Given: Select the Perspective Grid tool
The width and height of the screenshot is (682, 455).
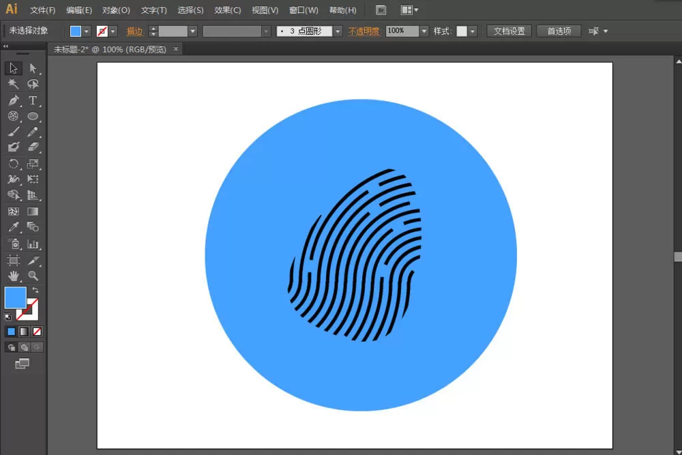Looking at the screenshot, I should click(33, 195).
